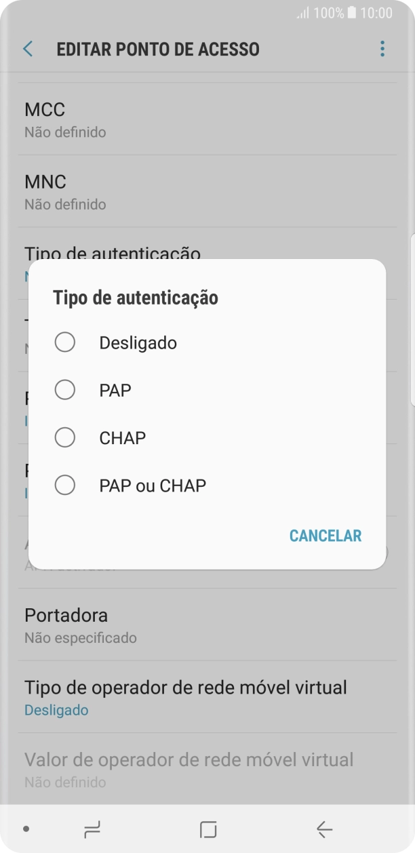Viewport: 415px width, 853px height.
Task: Tap the small dot on the navigation bar left
Action: click(x=25, y=829)
